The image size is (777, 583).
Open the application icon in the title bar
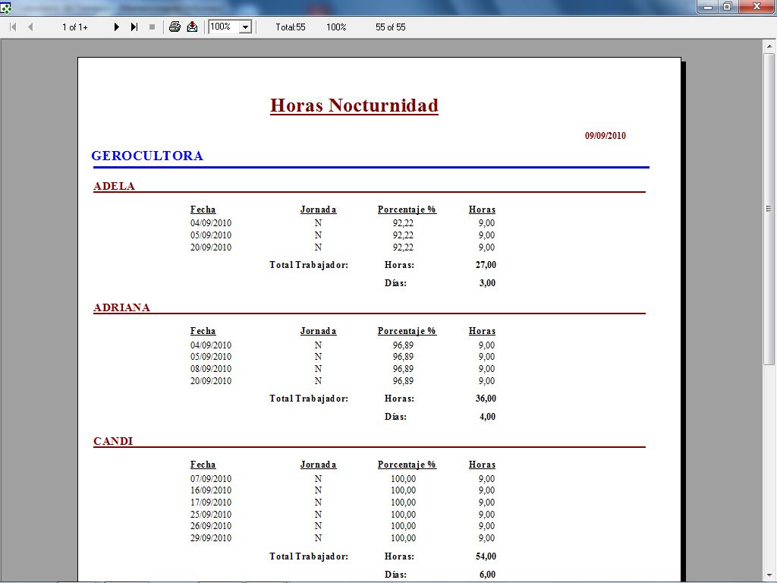coord(6,7)
